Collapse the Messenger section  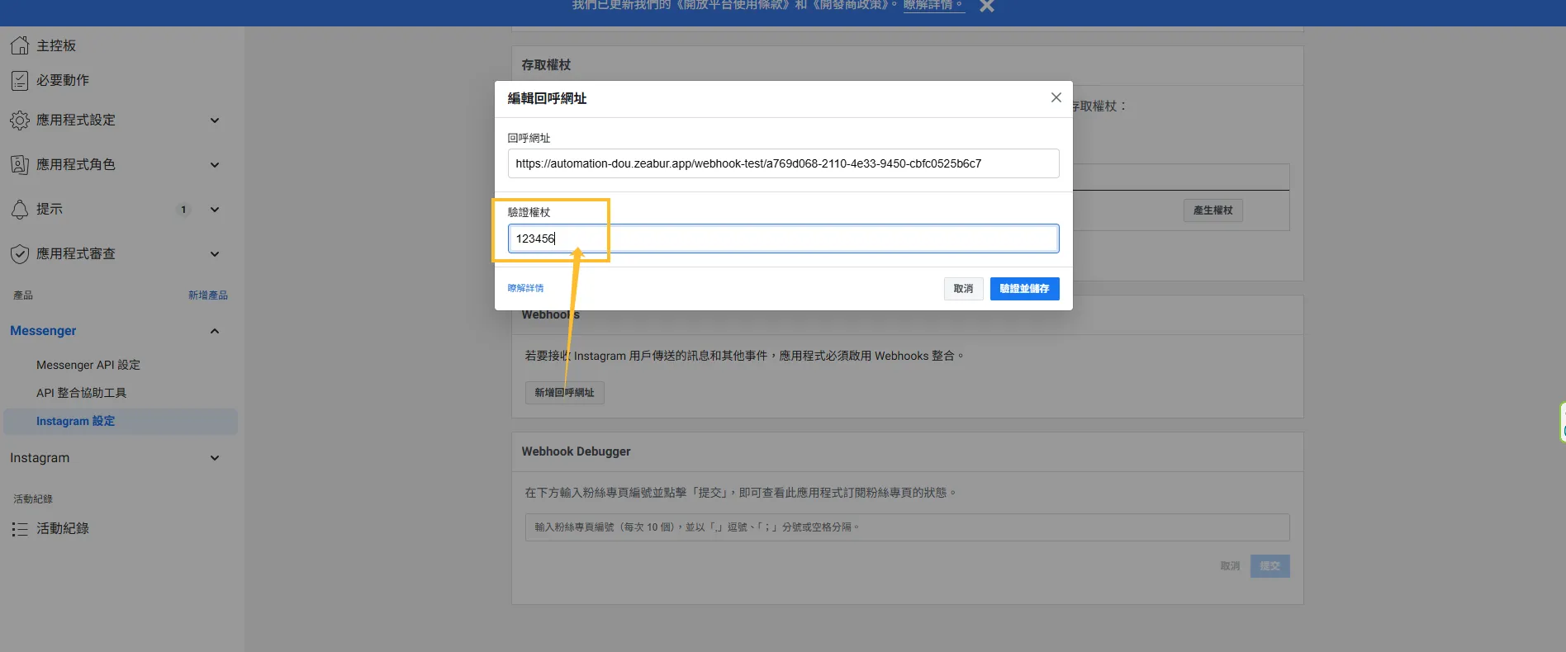(215, 331)
